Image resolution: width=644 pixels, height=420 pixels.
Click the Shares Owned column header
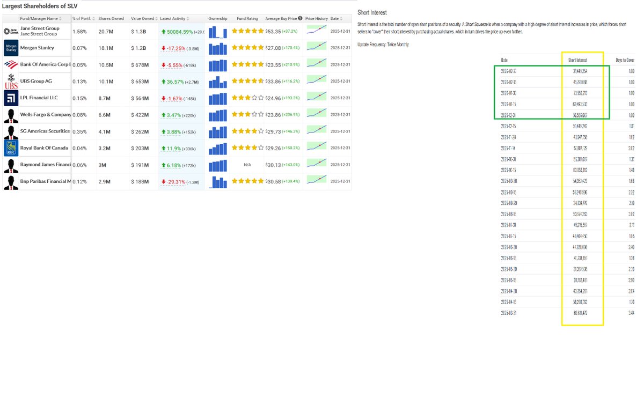[x=111, y=19]
